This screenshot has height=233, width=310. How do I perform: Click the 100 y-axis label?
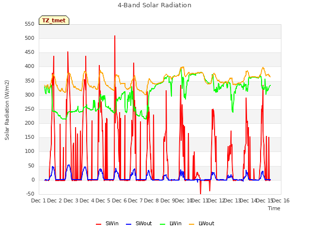(30, 151)
